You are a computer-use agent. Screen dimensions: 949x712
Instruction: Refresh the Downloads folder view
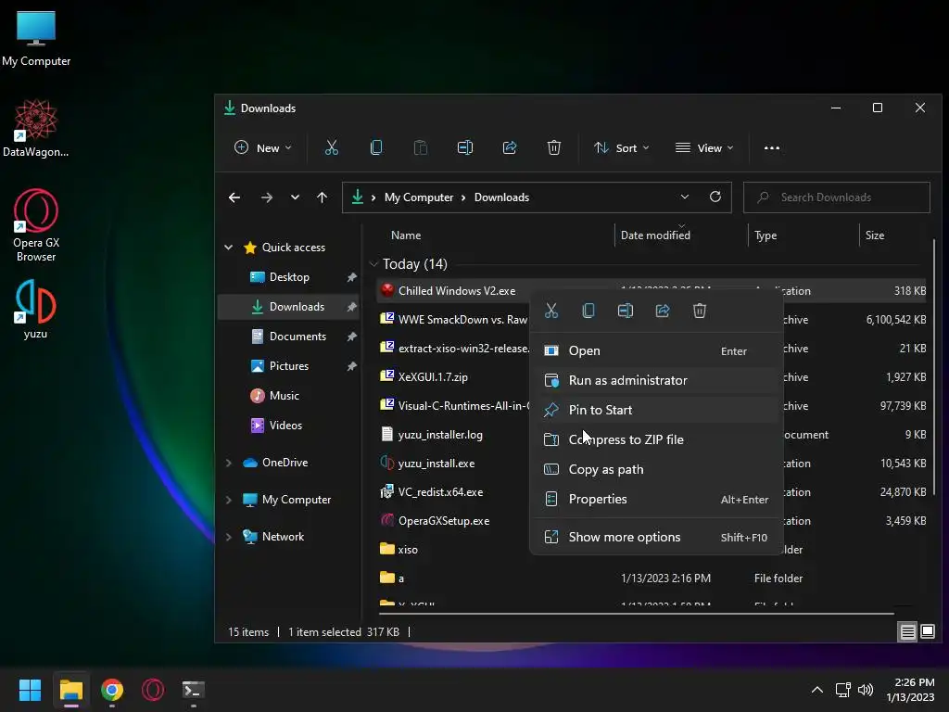[x=715, y=197]
